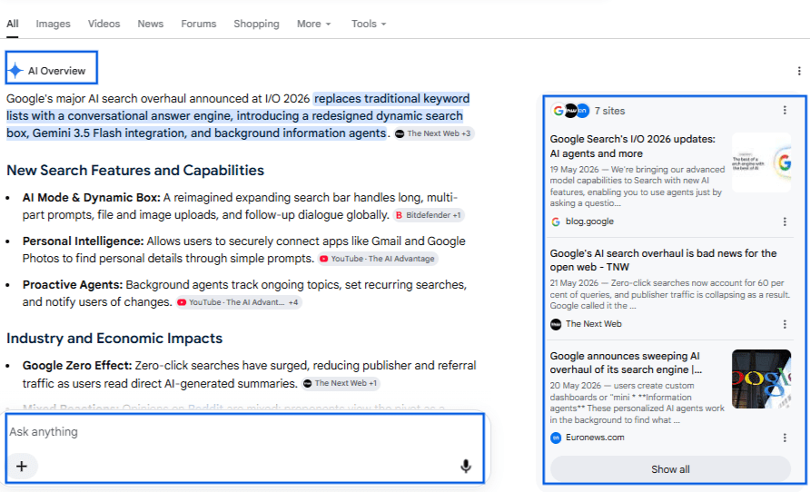Click the Euronews.com source name
The width and height of the screenshot is (810, 492).
[595, 438]
